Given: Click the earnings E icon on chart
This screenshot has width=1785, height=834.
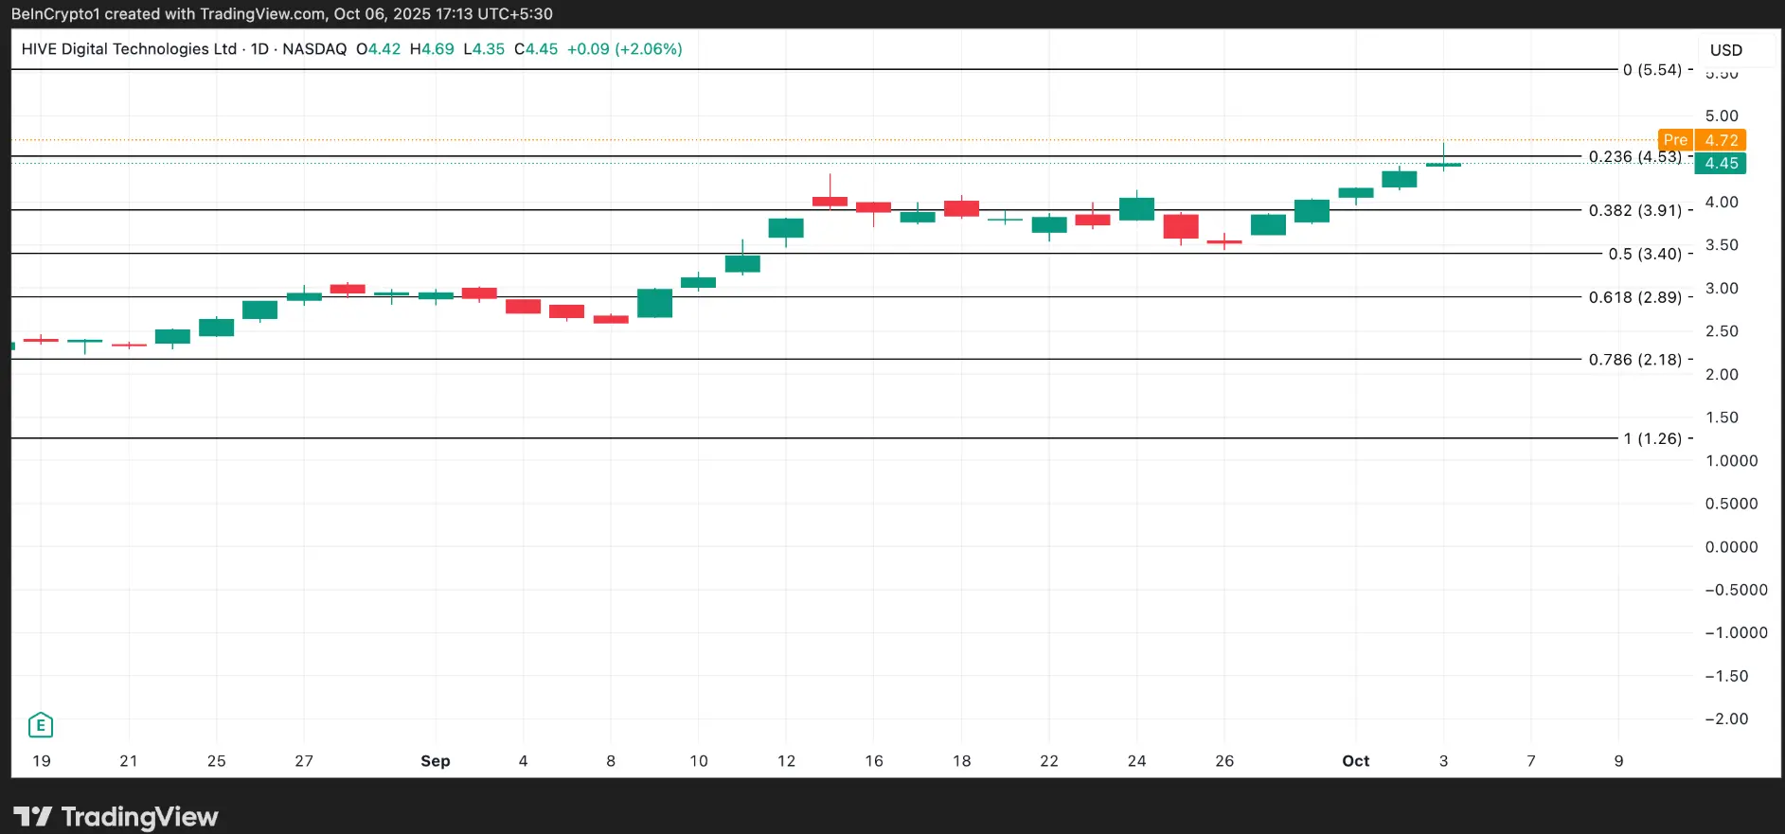Looking at the screenshot, I should (x=41, y=725).
